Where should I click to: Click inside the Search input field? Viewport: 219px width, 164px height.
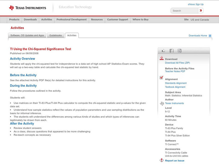pos(184,11)
